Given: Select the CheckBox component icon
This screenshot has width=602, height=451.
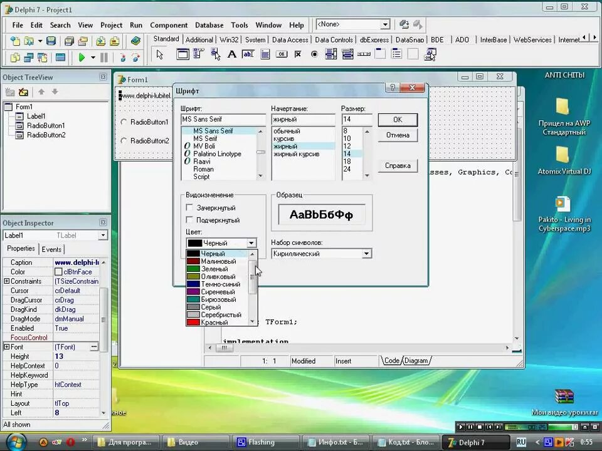Looking at the screenshot, I should pyautogui.click(x=298, y=54).
